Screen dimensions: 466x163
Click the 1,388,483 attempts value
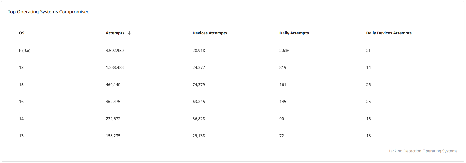[x=115, y=67]
